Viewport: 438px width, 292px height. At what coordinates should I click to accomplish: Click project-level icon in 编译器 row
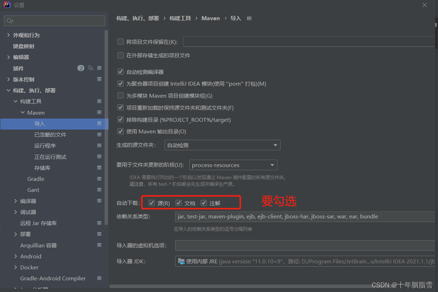coord(99,201)
